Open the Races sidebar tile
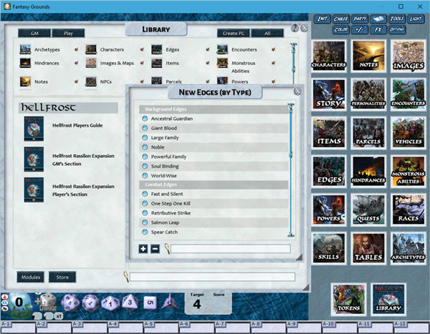 point(408,210)
